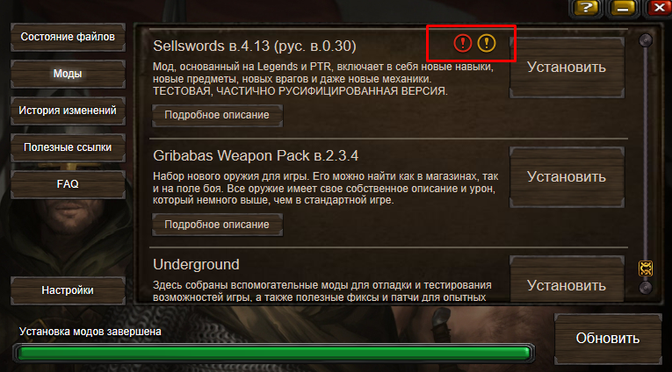
Task: Open the FAQ section
Action: pyautogui.click(x=68, y=184)
